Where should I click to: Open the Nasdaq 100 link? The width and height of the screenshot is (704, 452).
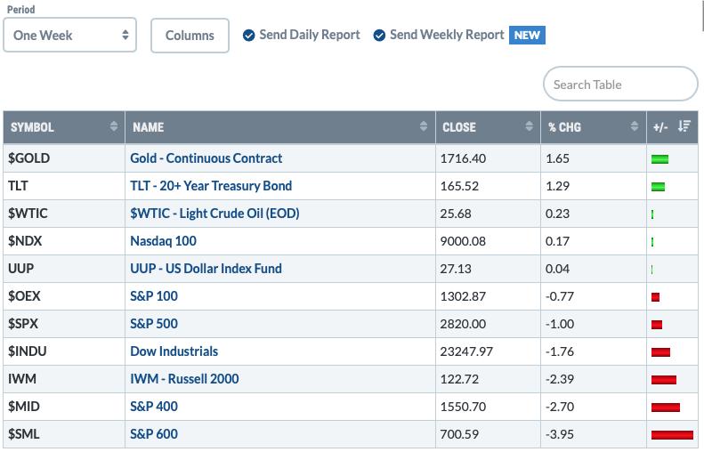[163, 241]
